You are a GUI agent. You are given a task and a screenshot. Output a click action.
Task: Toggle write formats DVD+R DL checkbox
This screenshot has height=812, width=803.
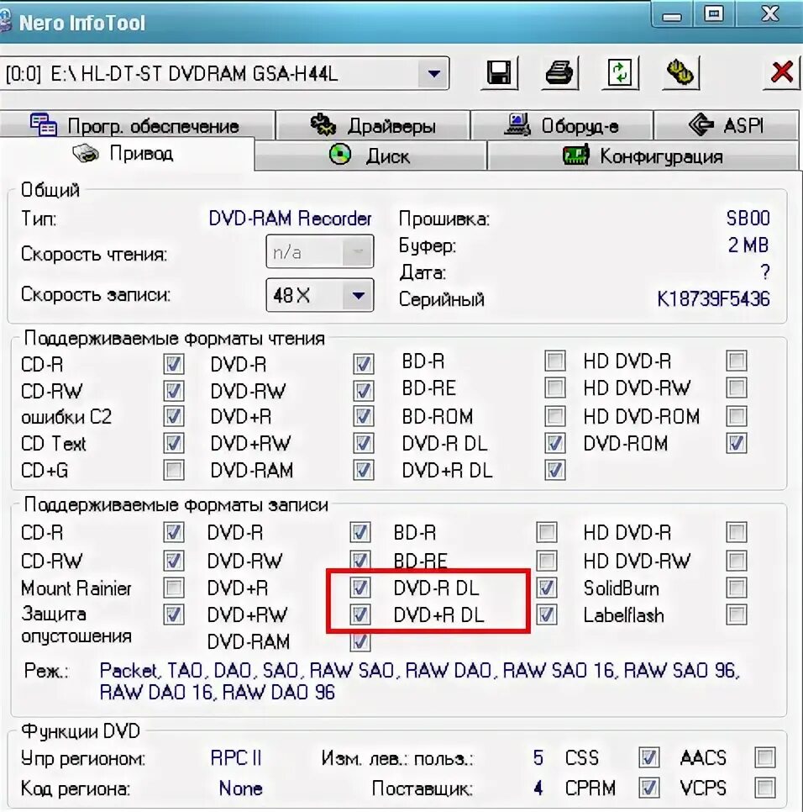[546, 614]
